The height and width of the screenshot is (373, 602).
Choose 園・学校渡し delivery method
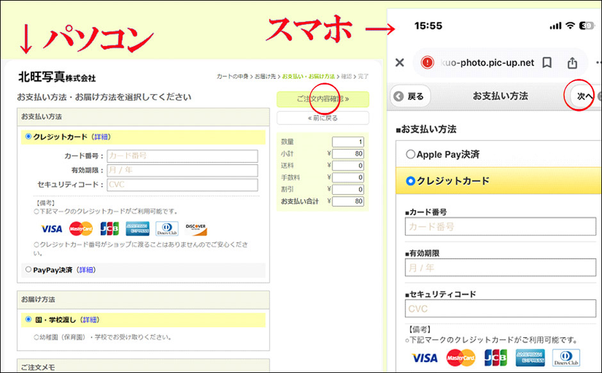28,319
